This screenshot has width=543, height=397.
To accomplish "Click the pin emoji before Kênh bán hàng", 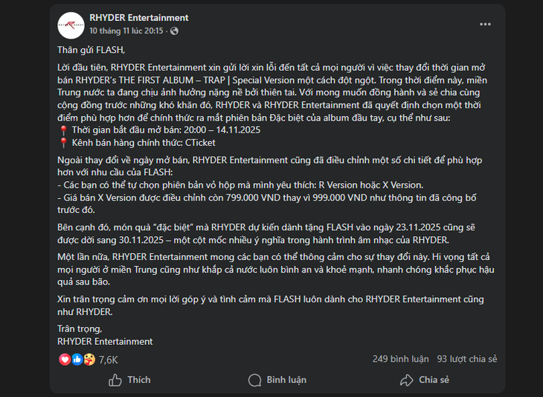I will [62, 141].
